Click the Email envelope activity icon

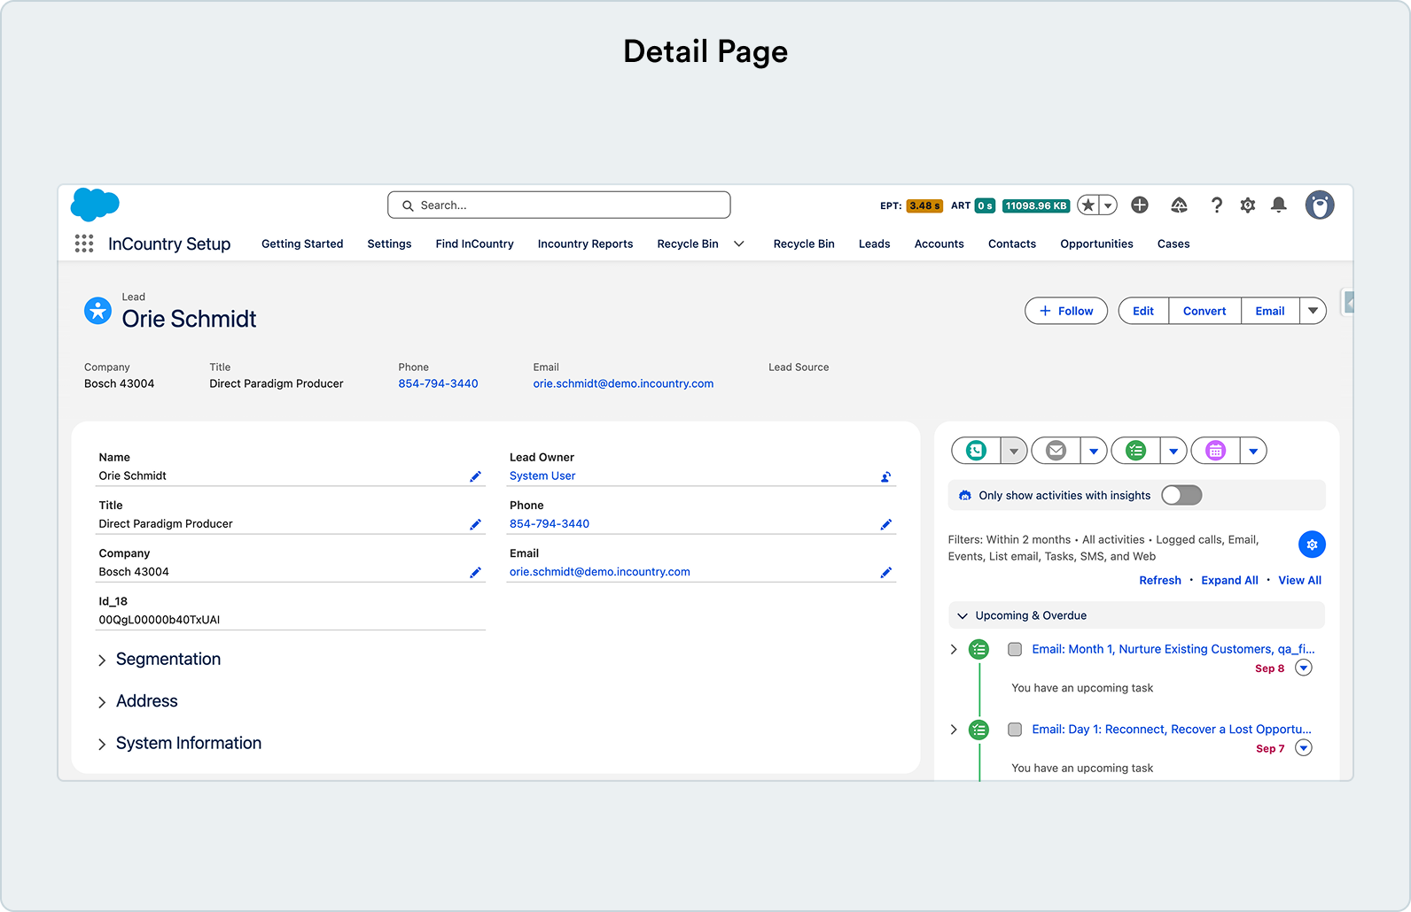coord(1056,451)
